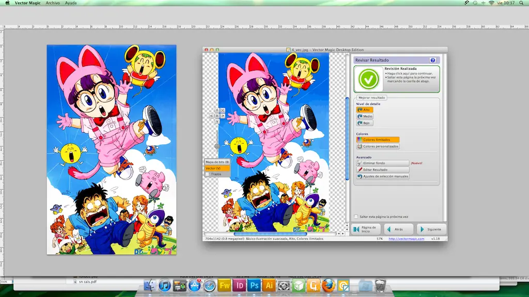
Task: Select Medio detail level
Action: pos(365,116)
